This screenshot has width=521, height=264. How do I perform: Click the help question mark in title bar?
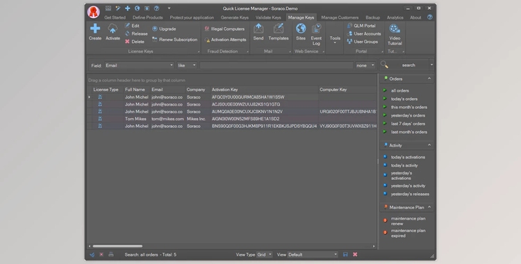coord(156,8)
